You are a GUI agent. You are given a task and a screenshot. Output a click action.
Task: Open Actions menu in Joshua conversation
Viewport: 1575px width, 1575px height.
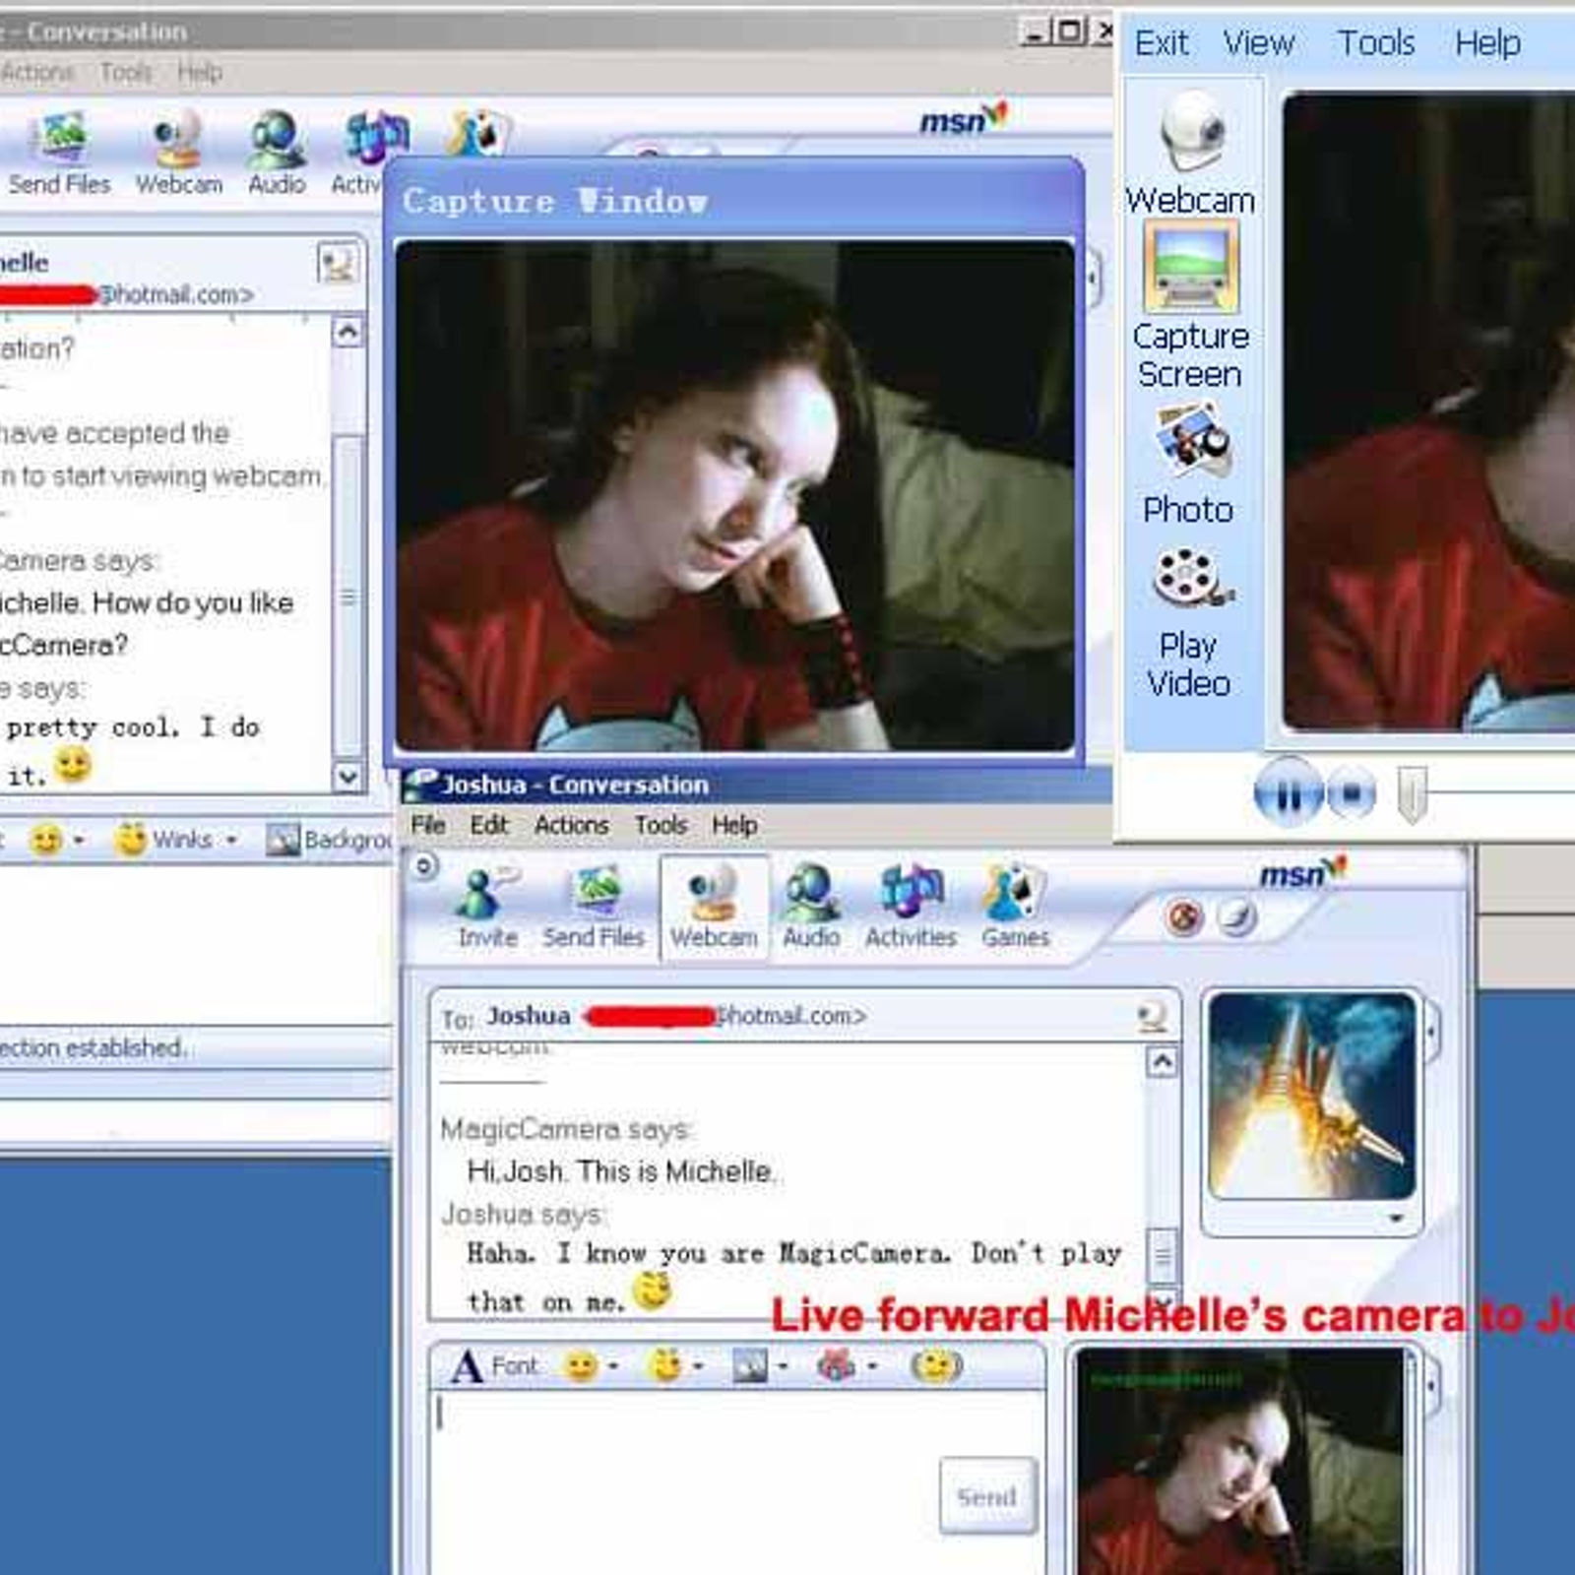(x=571, y=825)
